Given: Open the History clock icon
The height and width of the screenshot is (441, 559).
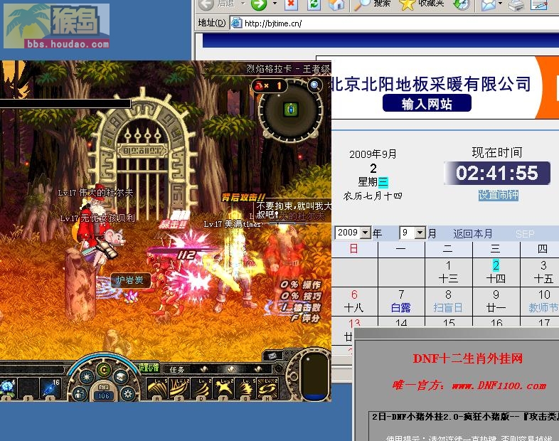Looking at the screenshot, I should (461, 4).
